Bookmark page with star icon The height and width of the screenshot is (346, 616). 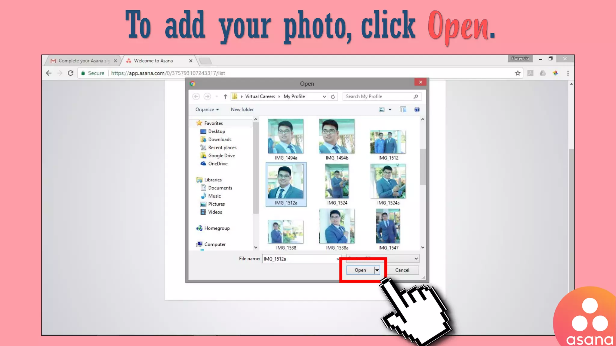click(518, 73)
